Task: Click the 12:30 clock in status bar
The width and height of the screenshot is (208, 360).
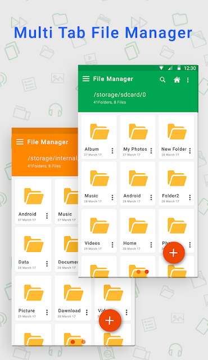Action: click(190, 68)
